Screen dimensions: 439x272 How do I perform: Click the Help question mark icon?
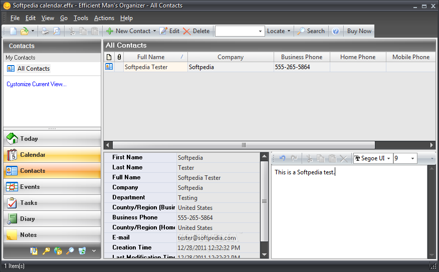[335, 31]
